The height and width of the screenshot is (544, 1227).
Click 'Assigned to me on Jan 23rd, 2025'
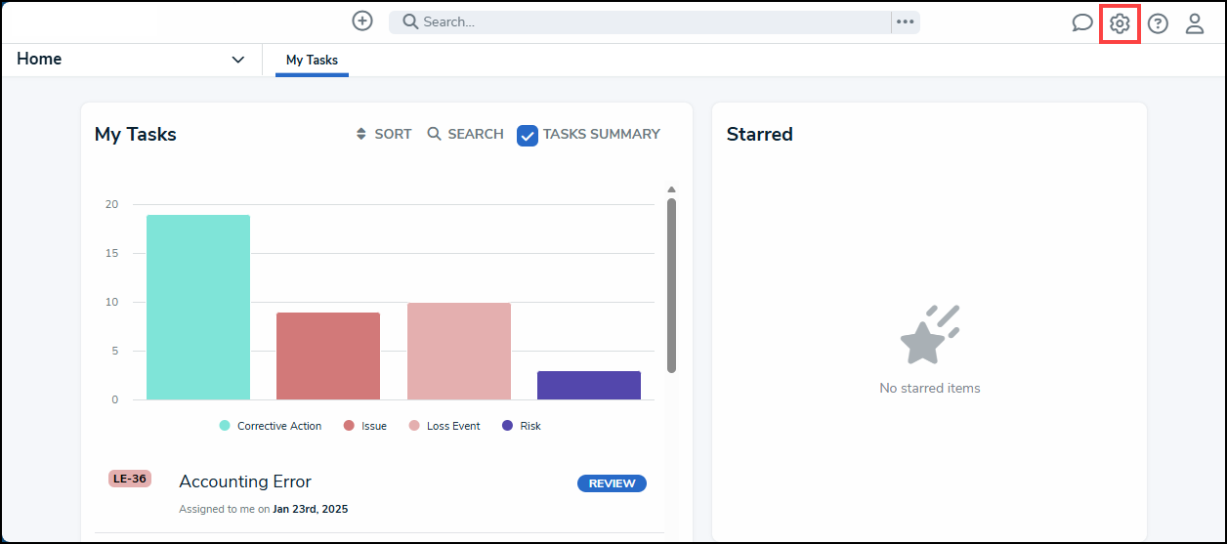pos(264,509)
